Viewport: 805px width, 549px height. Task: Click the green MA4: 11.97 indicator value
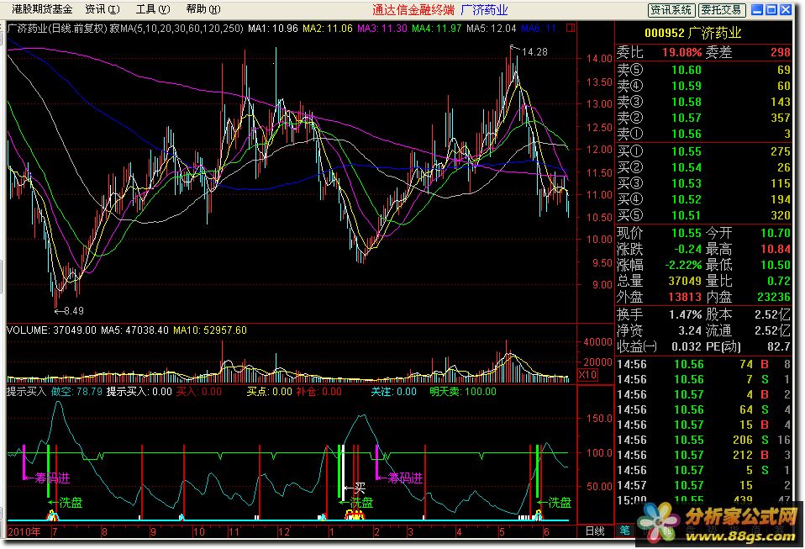point(437,29)
